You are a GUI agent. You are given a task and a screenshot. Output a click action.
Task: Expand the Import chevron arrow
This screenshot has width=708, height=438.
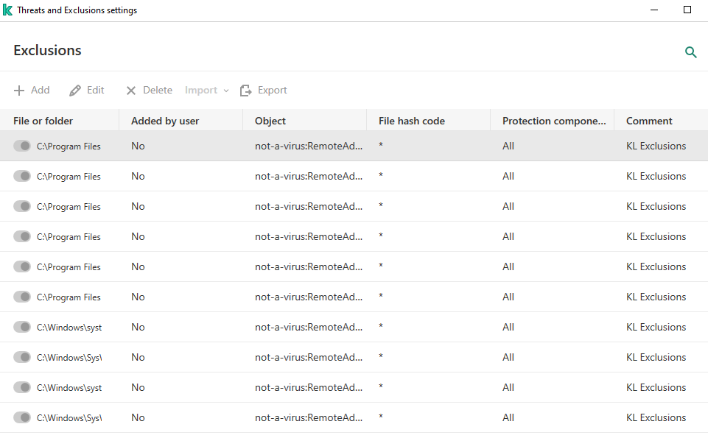226,91
